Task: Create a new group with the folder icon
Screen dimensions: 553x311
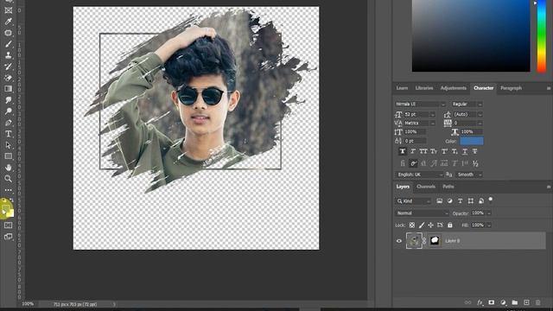Action: click(x=515, y=302)
